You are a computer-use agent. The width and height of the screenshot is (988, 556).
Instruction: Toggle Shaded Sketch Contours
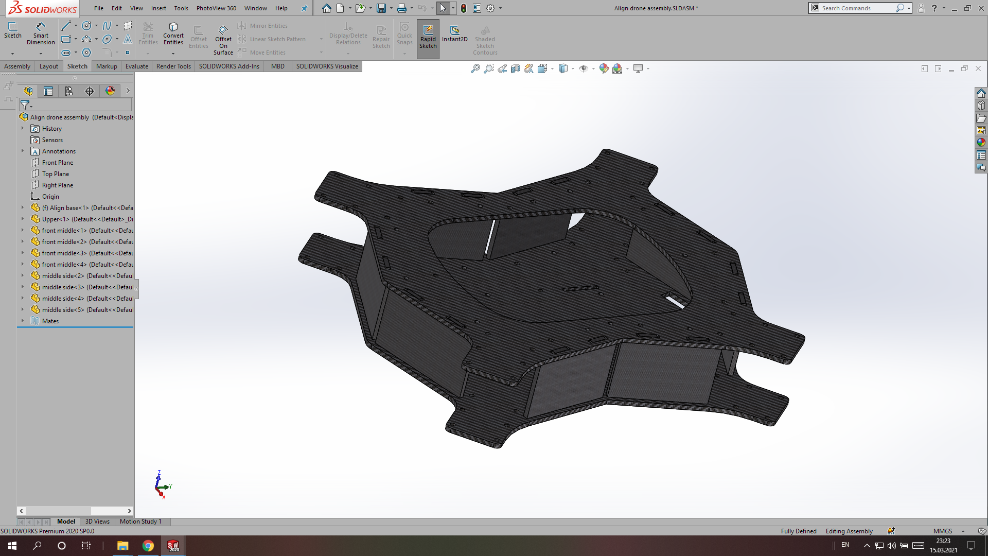point(485,40)
